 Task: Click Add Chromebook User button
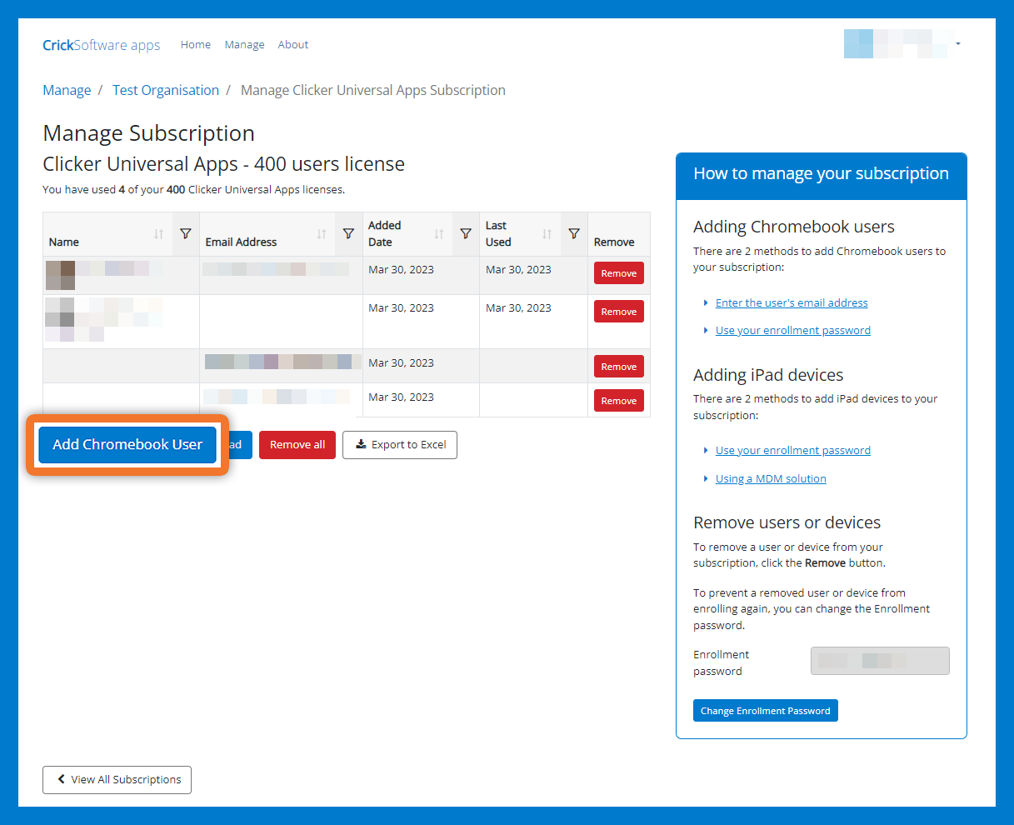[x=127, y=445]
